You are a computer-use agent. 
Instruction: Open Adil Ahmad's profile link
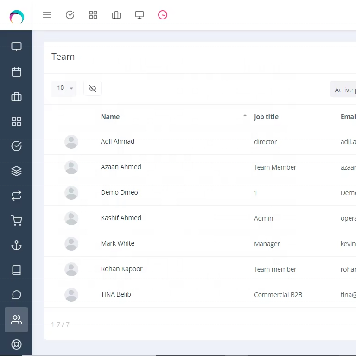pos(118,141)
